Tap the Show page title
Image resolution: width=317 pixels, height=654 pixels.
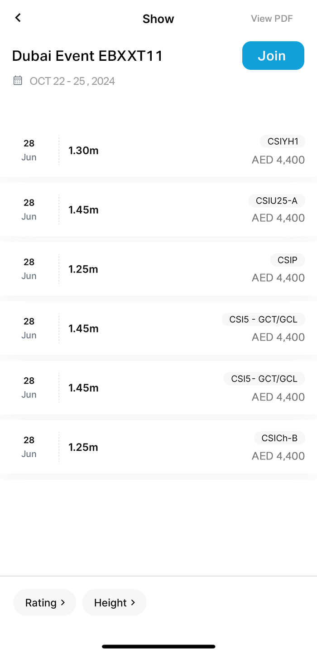pyautogui.click(x=158, y=19)
